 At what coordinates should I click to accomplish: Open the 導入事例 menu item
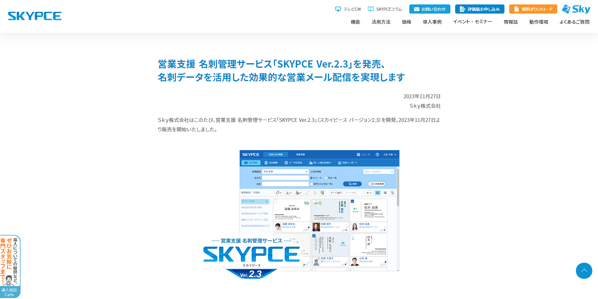coord(432,22)
